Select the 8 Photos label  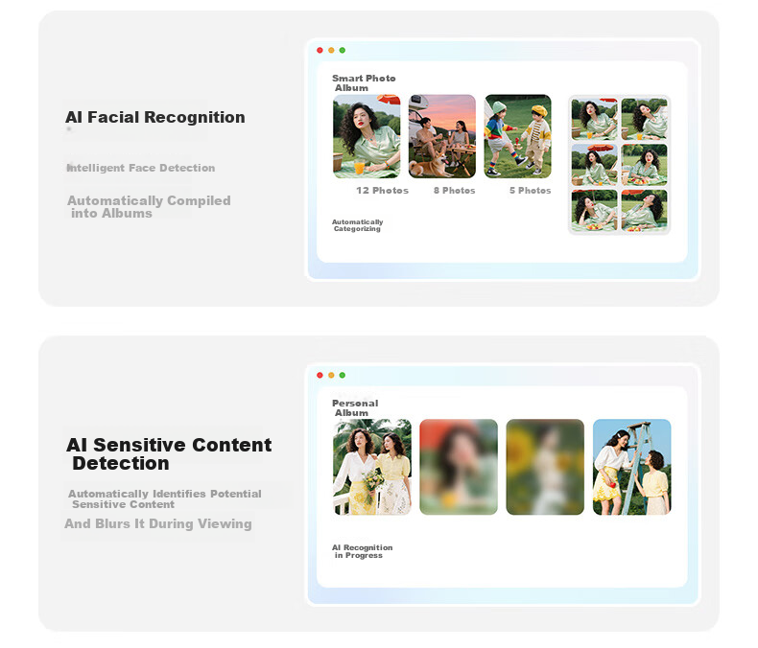coord(455,191)
